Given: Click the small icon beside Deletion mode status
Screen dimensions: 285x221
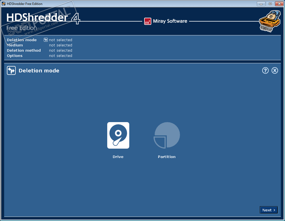Looking at the screenshot, I should [46, 40].
